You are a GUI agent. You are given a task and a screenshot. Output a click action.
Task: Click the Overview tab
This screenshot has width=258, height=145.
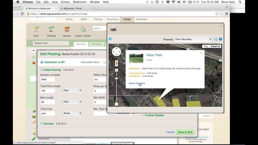pyautogui.click(x=81, y=44)
